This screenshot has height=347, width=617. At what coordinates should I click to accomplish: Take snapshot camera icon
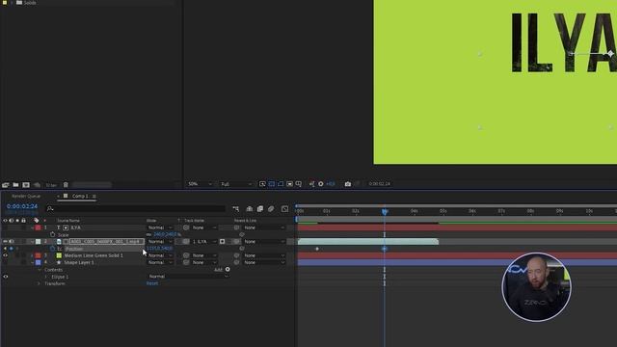click(x=348, y=184)
